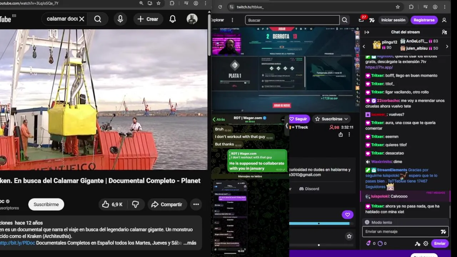Subscribe to the channel with Suscribirme button
457x257 pixels.
(46, 205)
